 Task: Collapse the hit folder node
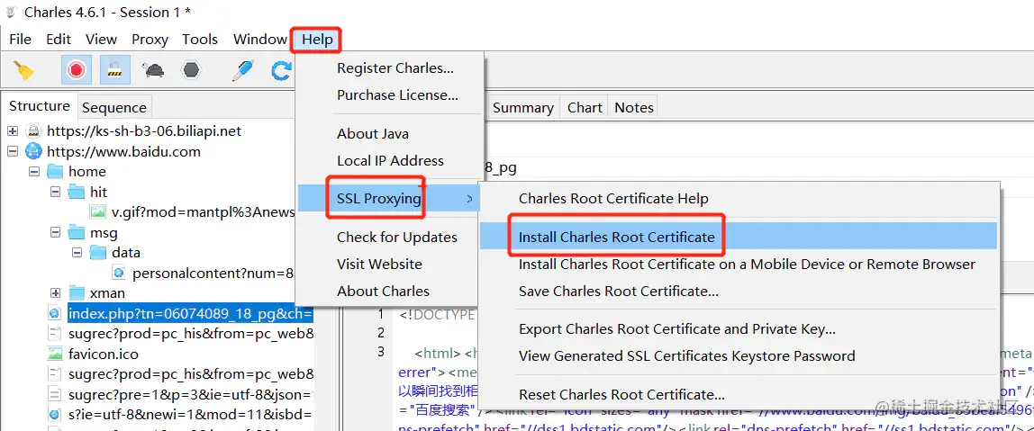(56, 193)
